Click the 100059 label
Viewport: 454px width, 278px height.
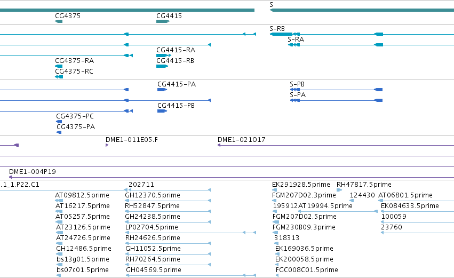394,217
